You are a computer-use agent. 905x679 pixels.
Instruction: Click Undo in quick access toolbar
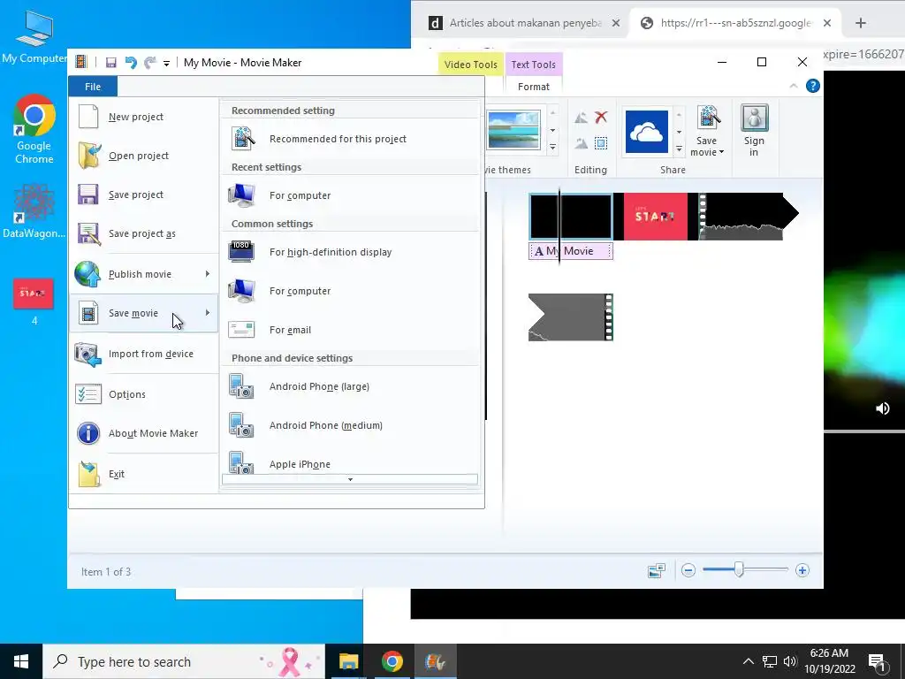click(x=131, y=63)
